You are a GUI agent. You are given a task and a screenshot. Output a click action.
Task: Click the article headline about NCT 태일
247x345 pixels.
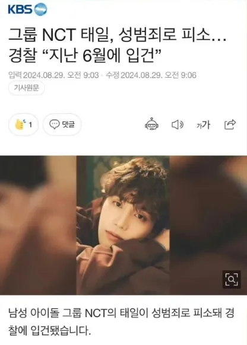coord(118,45)
